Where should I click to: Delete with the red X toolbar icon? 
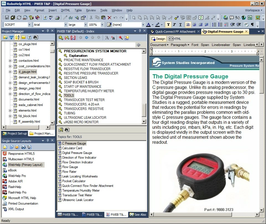109,17
